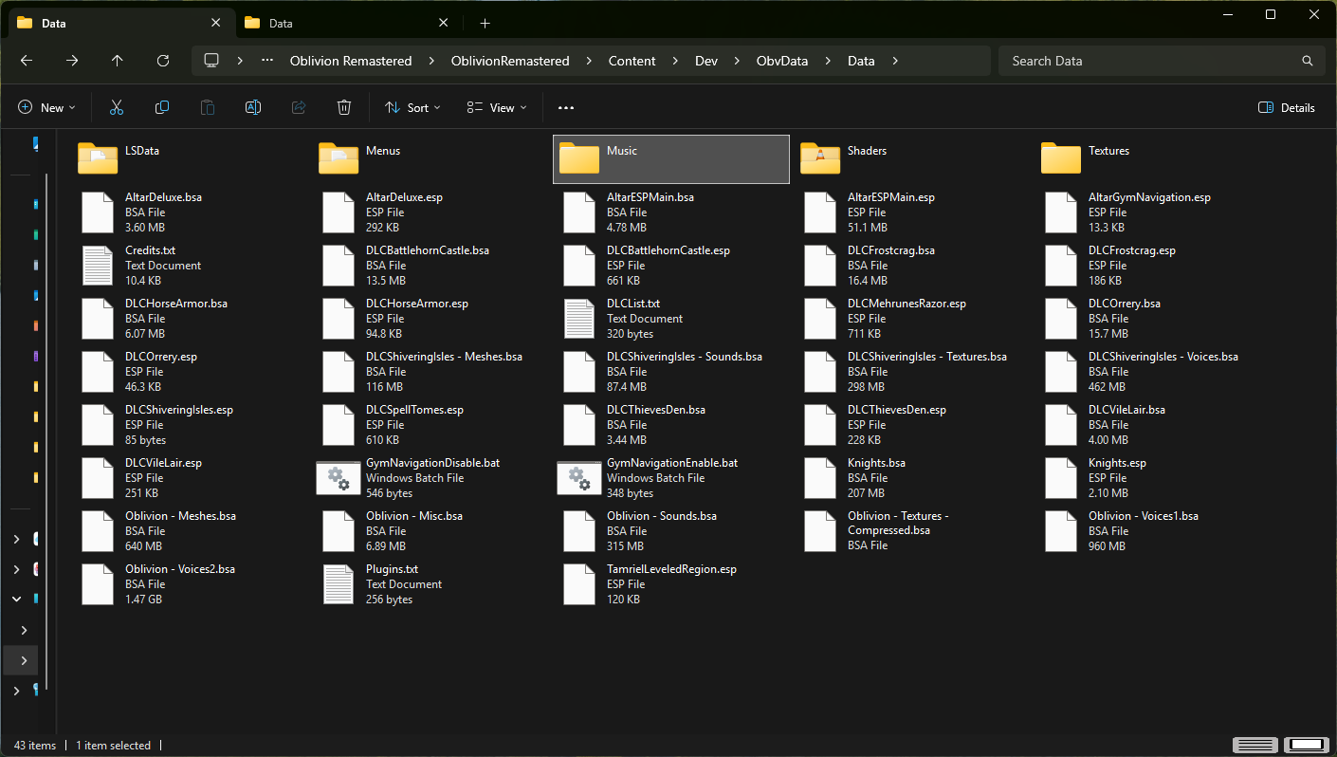Refresh the folder view with the refresh icon
Screen dimensions: 1337x757
[x=162, y=60]
